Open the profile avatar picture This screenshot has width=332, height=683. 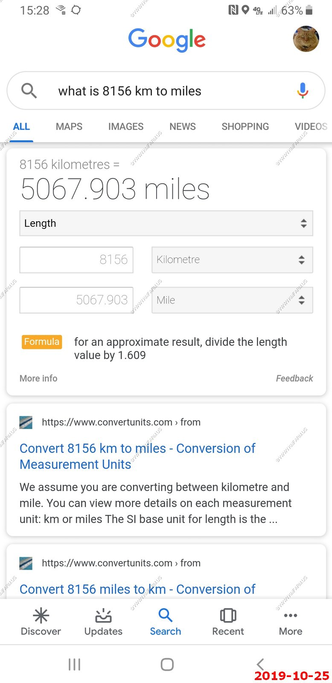(x=306, y=39)
